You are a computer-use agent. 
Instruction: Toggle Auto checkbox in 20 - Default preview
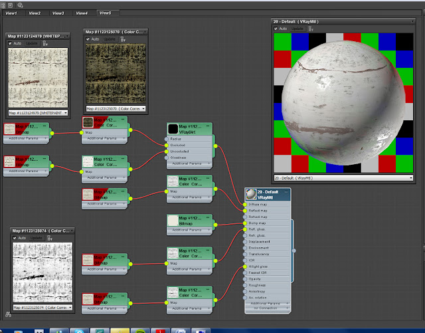click(x=276, y=29)
